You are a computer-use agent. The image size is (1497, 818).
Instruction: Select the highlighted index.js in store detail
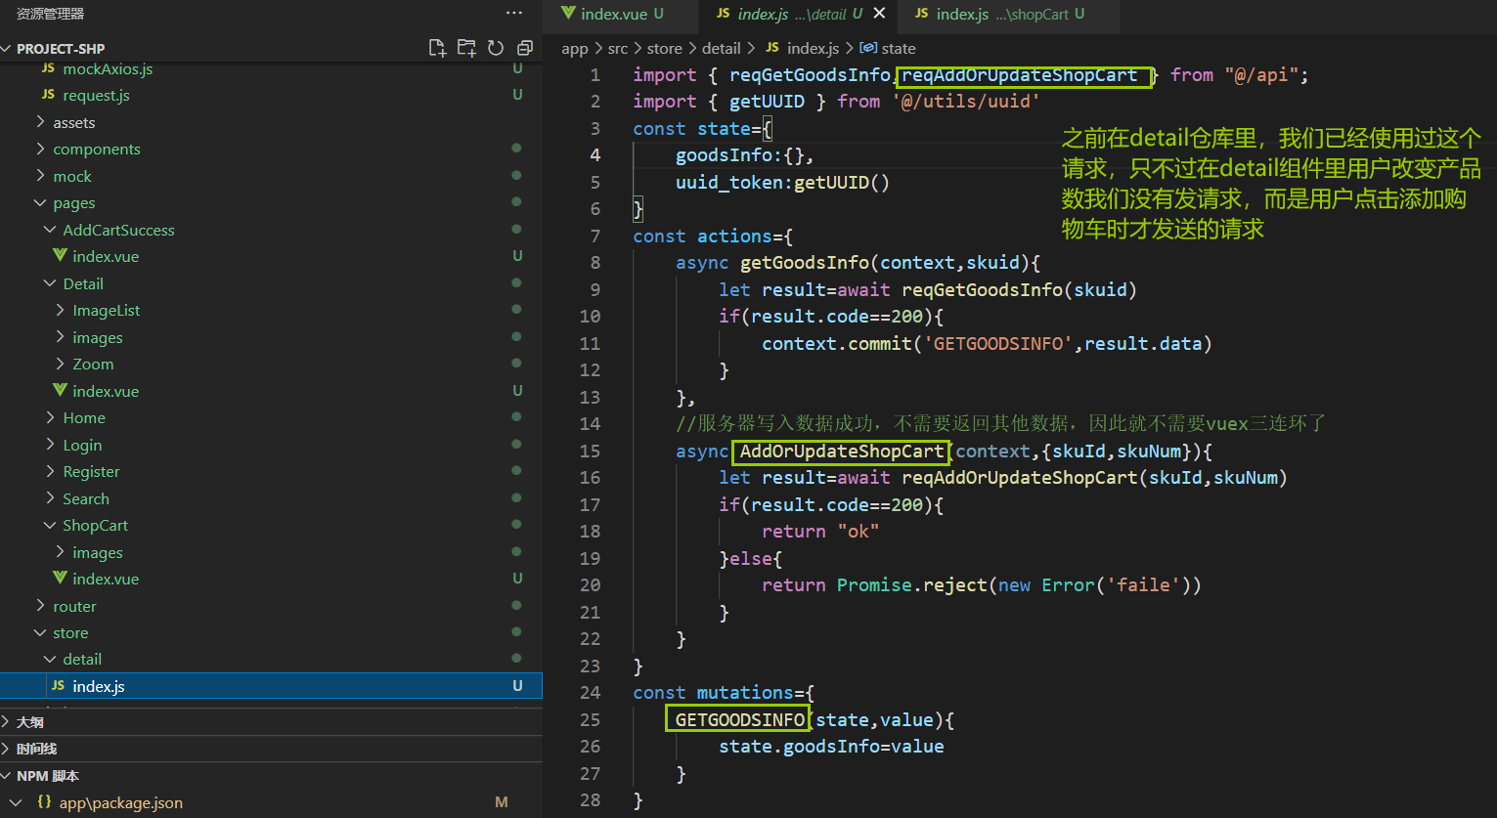[x=271, y=686]
